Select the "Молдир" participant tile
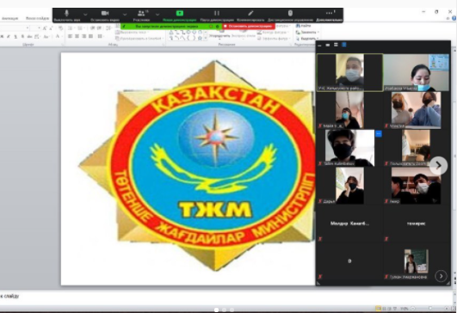 [349, 224]
